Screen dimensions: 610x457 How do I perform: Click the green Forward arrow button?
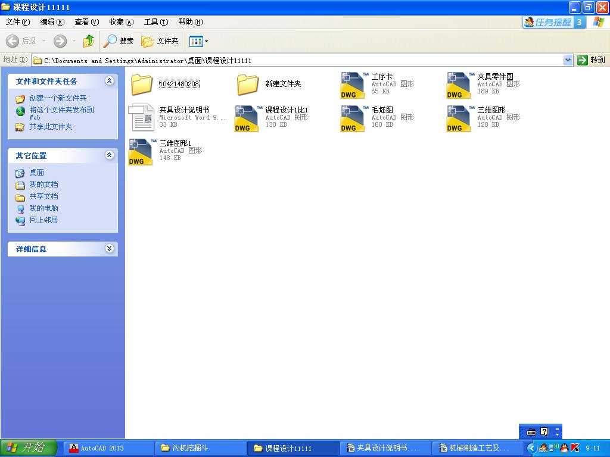pyautogui.click(x=60, y=41)
